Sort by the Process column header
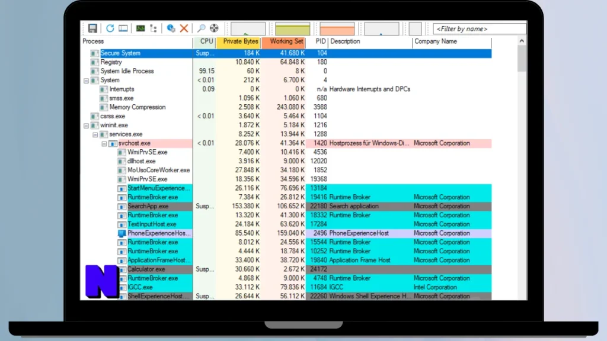 137,41
